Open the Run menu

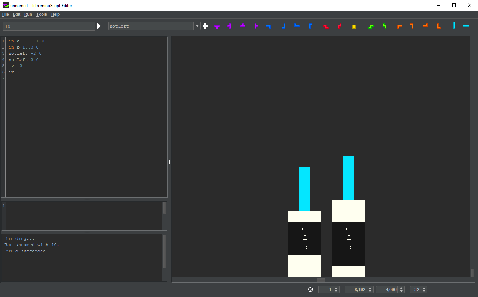coord(28,14)
